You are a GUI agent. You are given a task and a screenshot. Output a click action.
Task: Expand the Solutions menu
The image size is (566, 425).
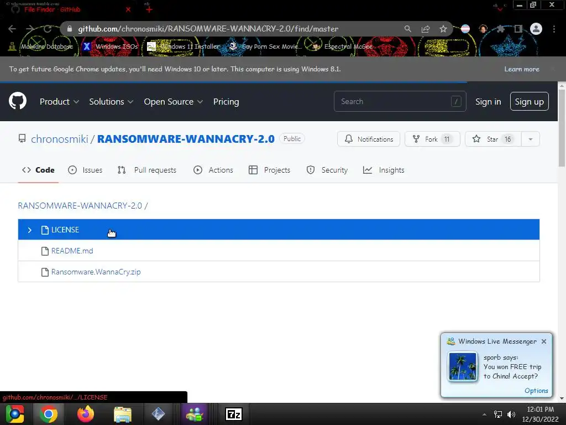pyautogui.click(x=111, y=102)
